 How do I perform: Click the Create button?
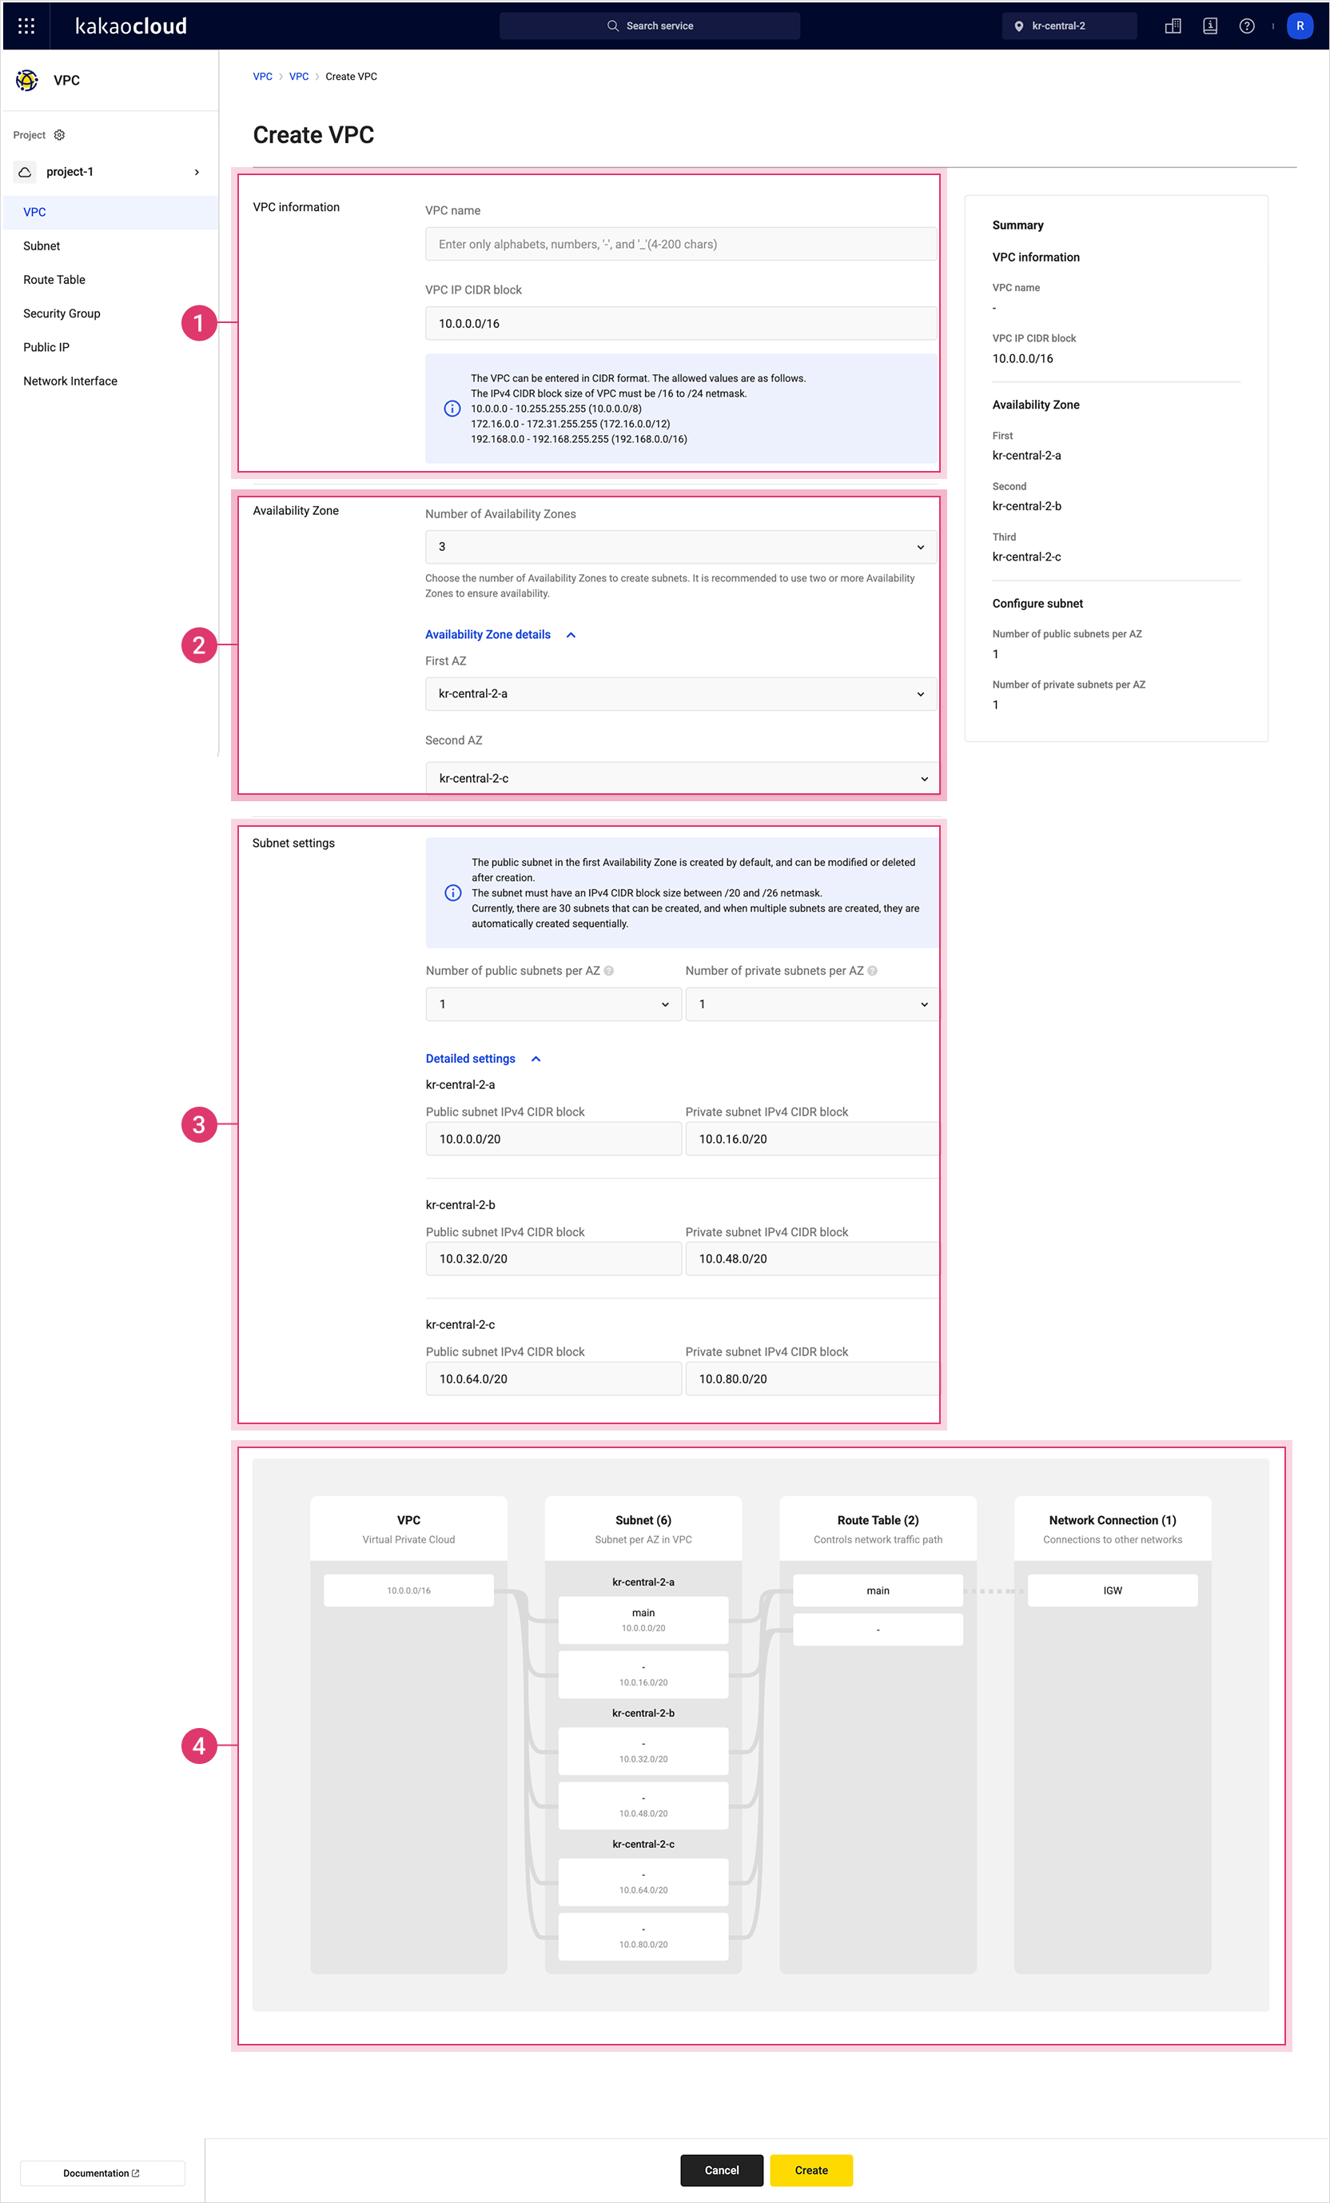[x=811, y=2171]
